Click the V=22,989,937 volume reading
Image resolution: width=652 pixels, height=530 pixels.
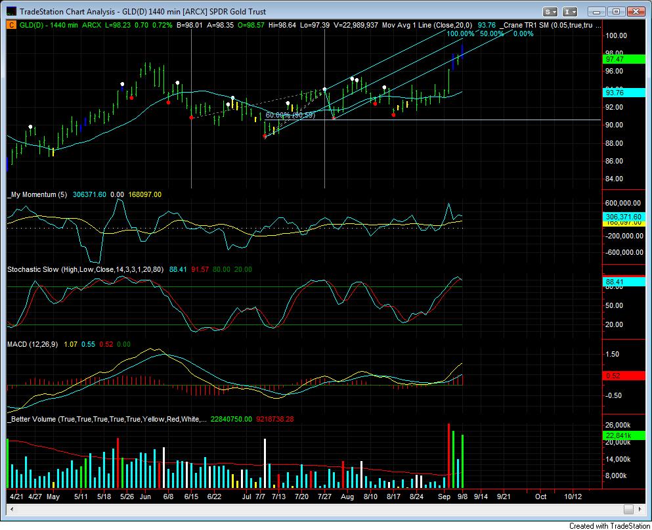356,25
